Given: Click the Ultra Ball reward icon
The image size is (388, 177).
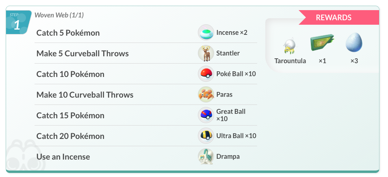Looking at the screenshot, I should point(206,136).
